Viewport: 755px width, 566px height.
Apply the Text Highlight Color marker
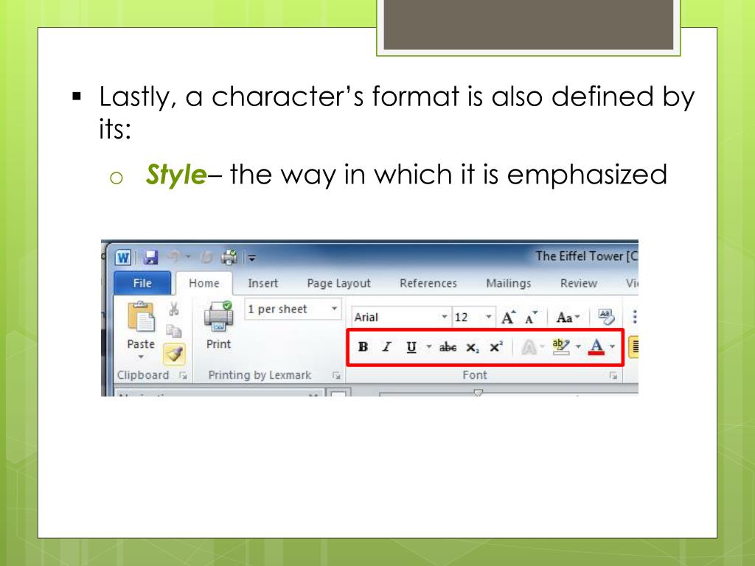(561, 346)
